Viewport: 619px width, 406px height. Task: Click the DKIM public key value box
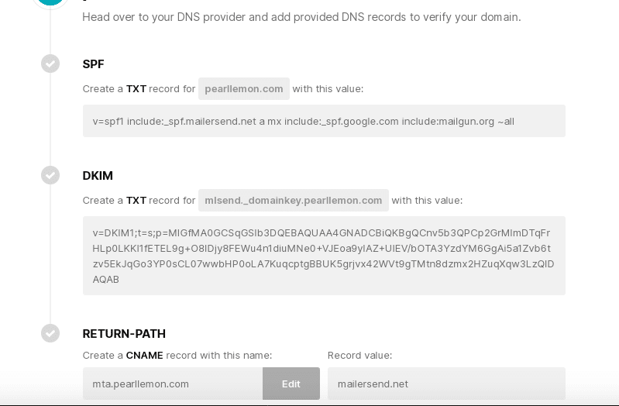pos(324,256)
